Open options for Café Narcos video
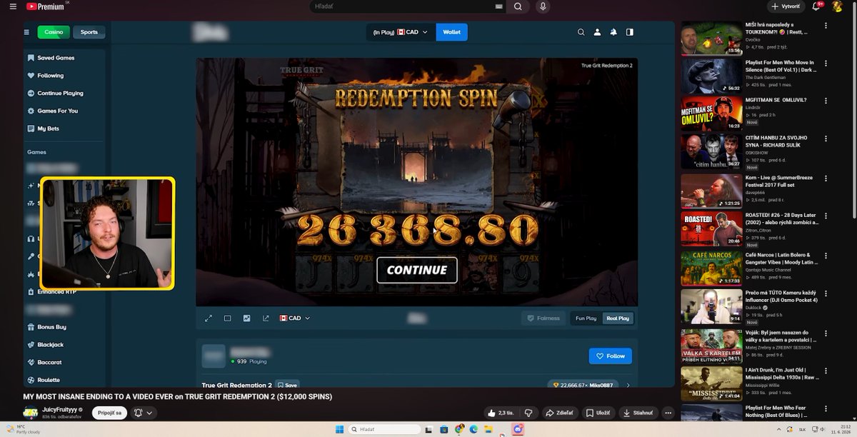Image resolution: width=857 pixels, height=437 pixels. point(826,254)
